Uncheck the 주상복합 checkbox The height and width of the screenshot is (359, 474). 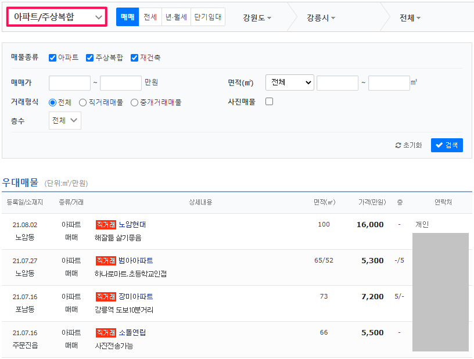click(90, 58)
